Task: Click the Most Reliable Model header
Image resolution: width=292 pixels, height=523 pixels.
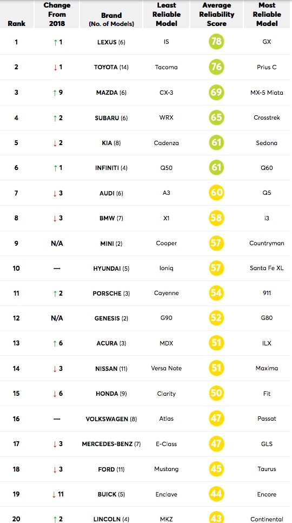Action: pyautogui.click(x=267, y=14)
